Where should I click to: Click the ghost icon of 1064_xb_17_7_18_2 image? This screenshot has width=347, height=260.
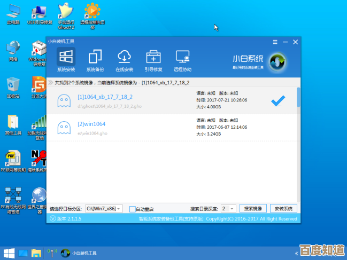tap(63, 100)
